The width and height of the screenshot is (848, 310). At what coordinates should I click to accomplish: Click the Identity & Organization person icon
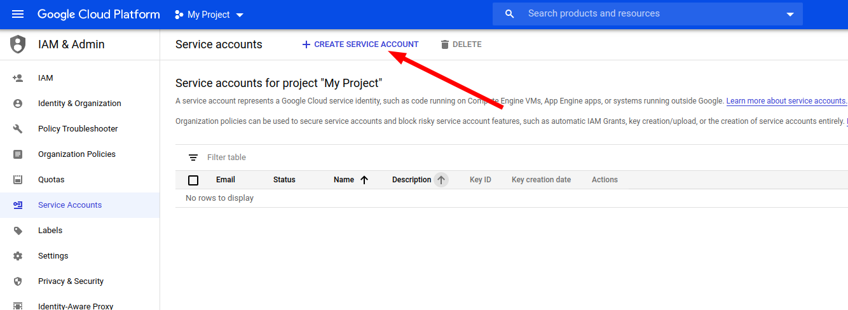[x=18, y=104]
